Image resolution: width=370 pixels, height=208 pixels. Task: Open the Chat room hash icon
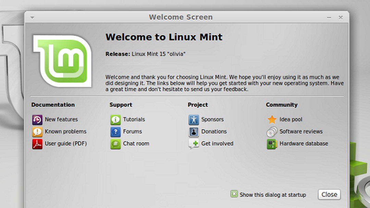115,144
